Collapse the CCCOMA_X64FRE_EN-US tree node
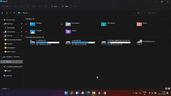The image size is (171, 96). click(2, 67)
